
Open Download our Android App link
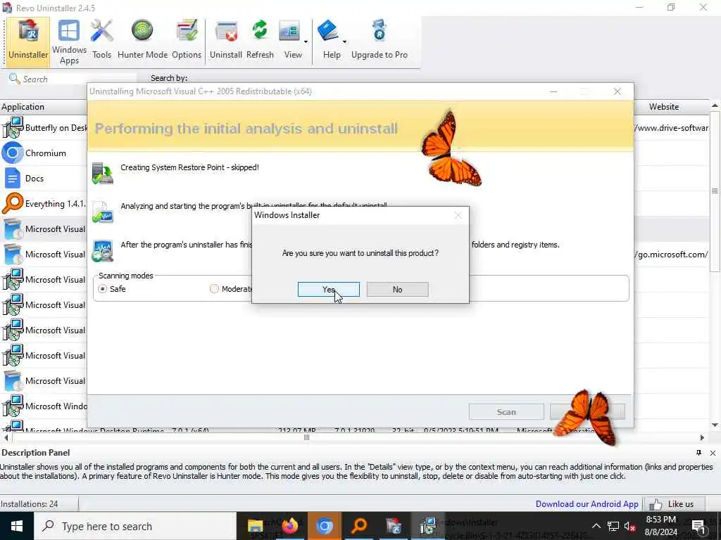(587, 503)
